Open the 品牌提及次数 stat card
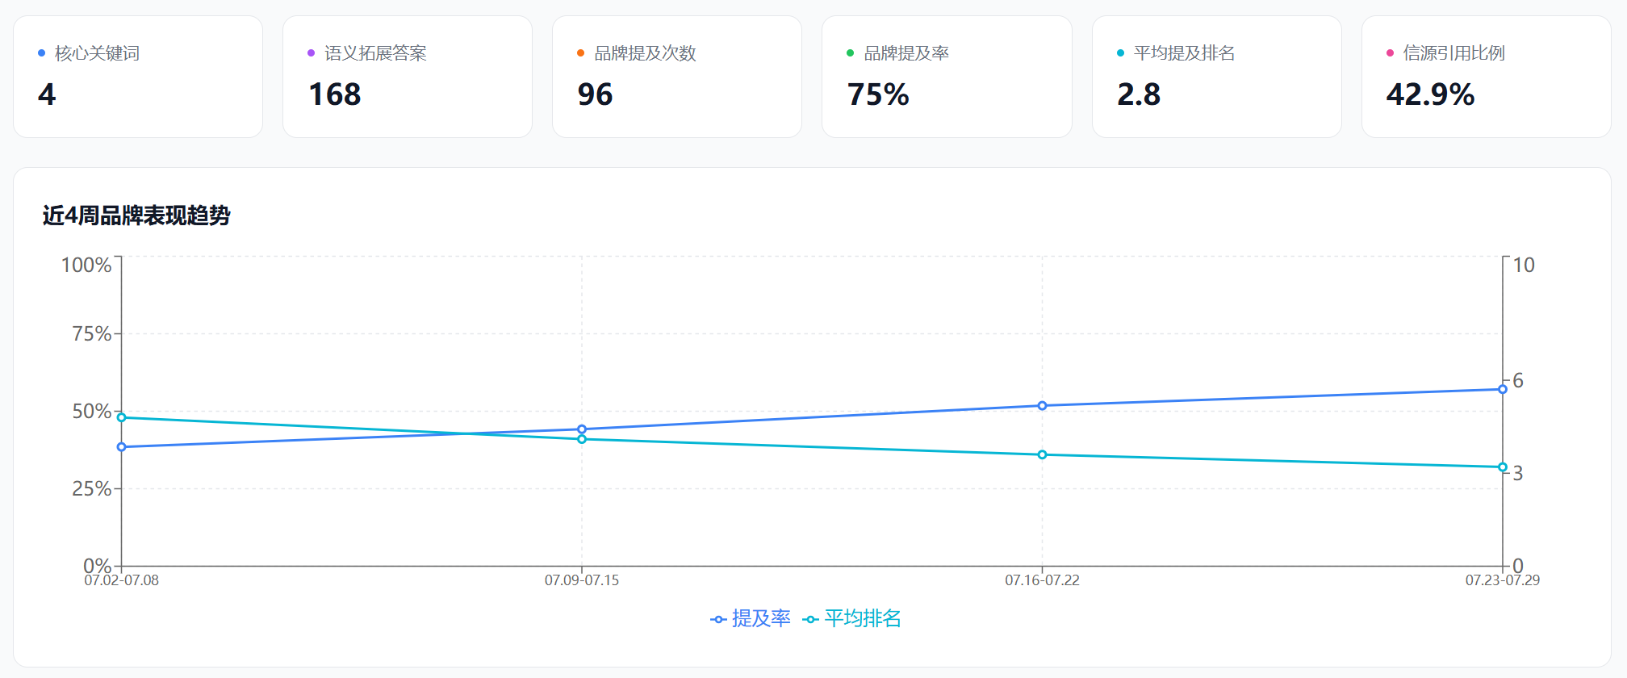This screenshot has width=1627, height=678. pos(677,77)
